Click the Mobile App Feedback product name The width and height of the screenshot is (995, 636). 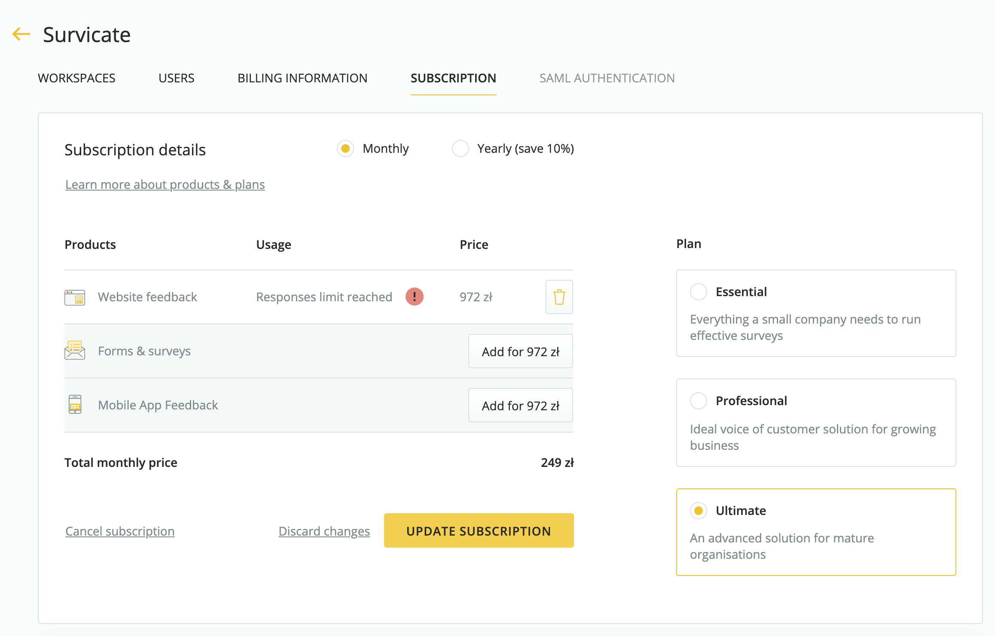[158, 405]
